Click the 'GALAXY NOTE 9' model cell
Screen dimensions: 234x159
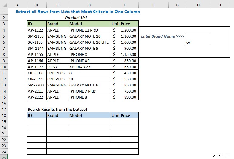coord(90,49)
